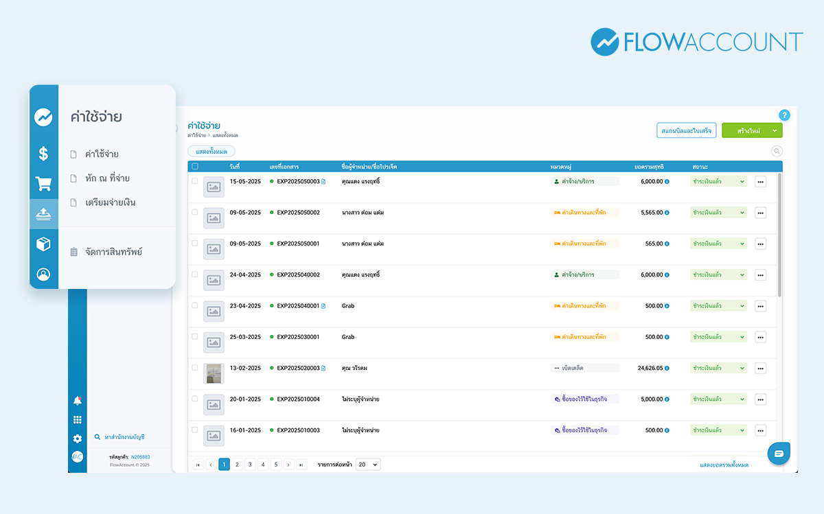Open the chat support bubble icon

(779, 454)
